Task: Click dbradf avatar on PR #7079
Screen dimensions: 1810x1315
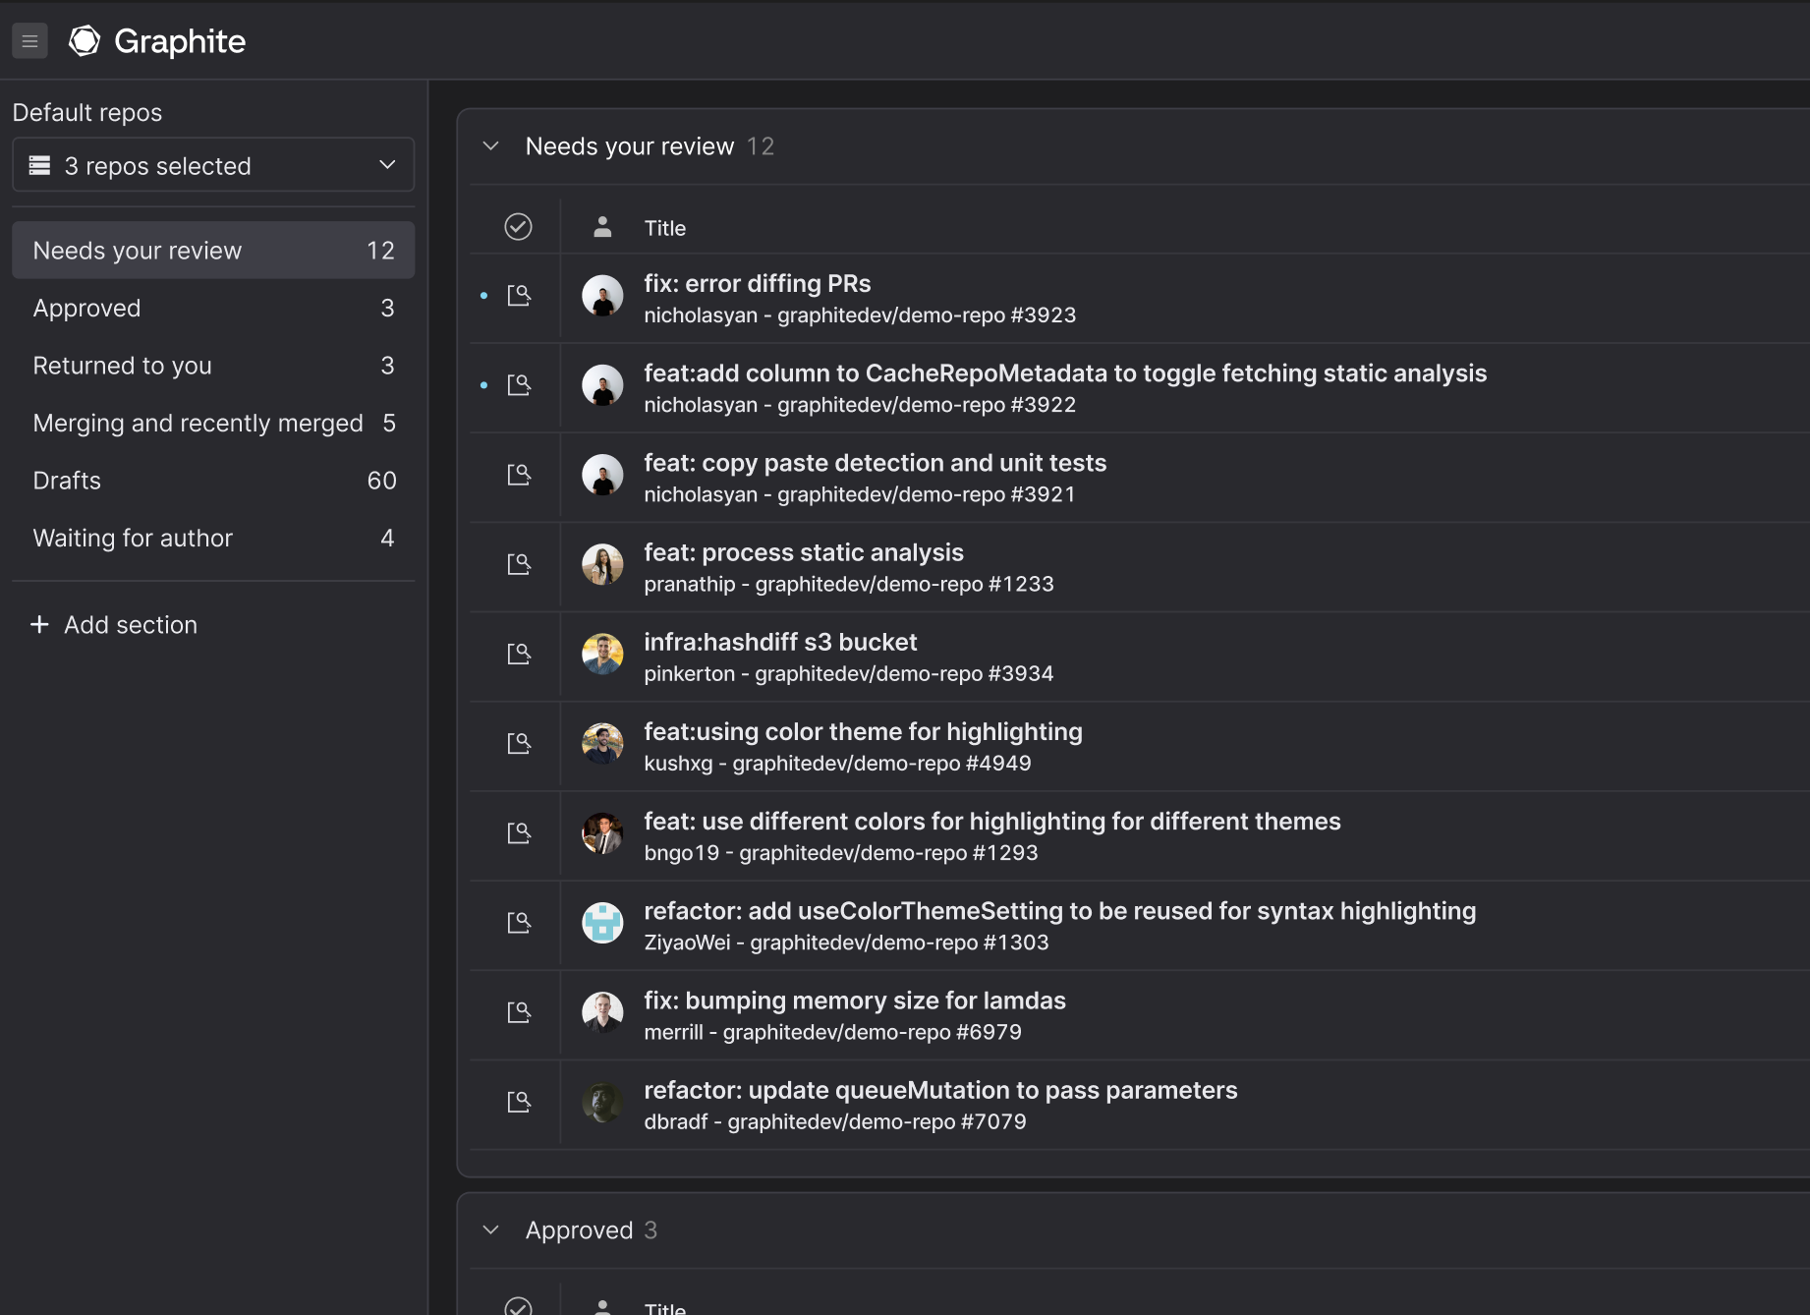Action: point(602,1102)
